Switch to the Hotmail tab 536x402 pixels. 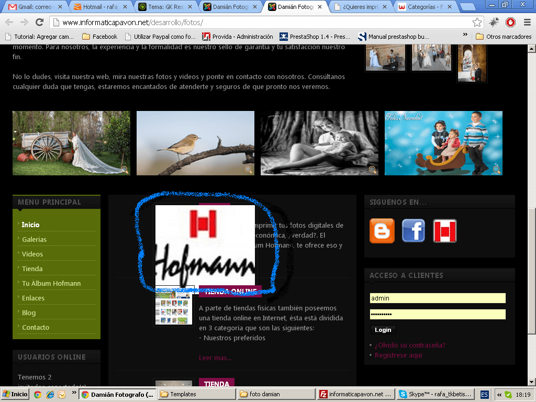click(100, 7)
